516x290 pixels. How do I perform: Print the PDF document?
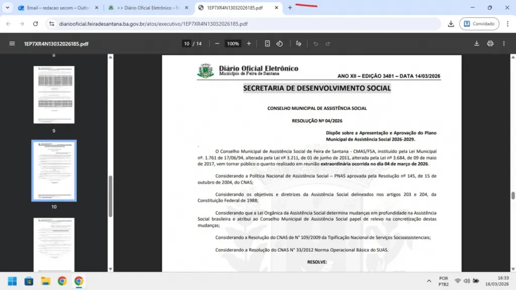pos(490,44)
